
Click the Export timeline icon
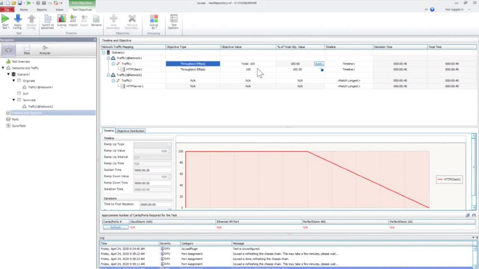point(84,19)
